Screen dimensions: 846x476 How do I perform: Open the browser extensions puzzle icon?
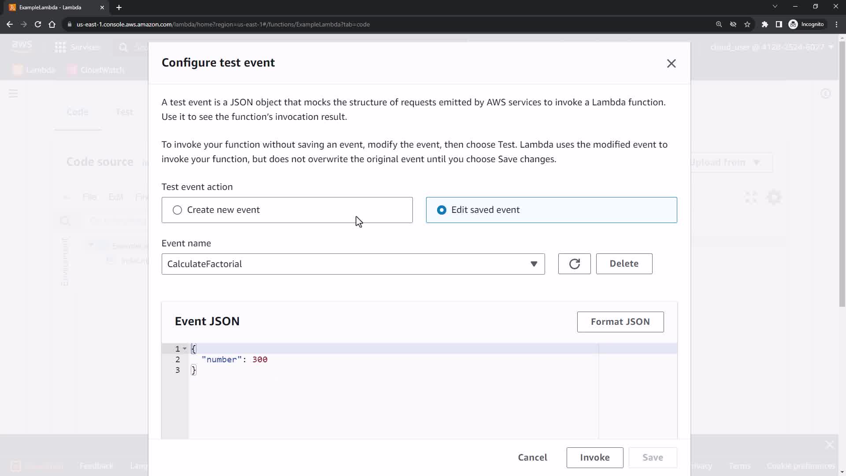tap(765, 24)
